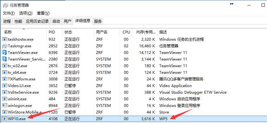Click memory value 16,460 K
The height and width of the screenshot is (123, 267).
pyautogui.click(x=147, y=46)
